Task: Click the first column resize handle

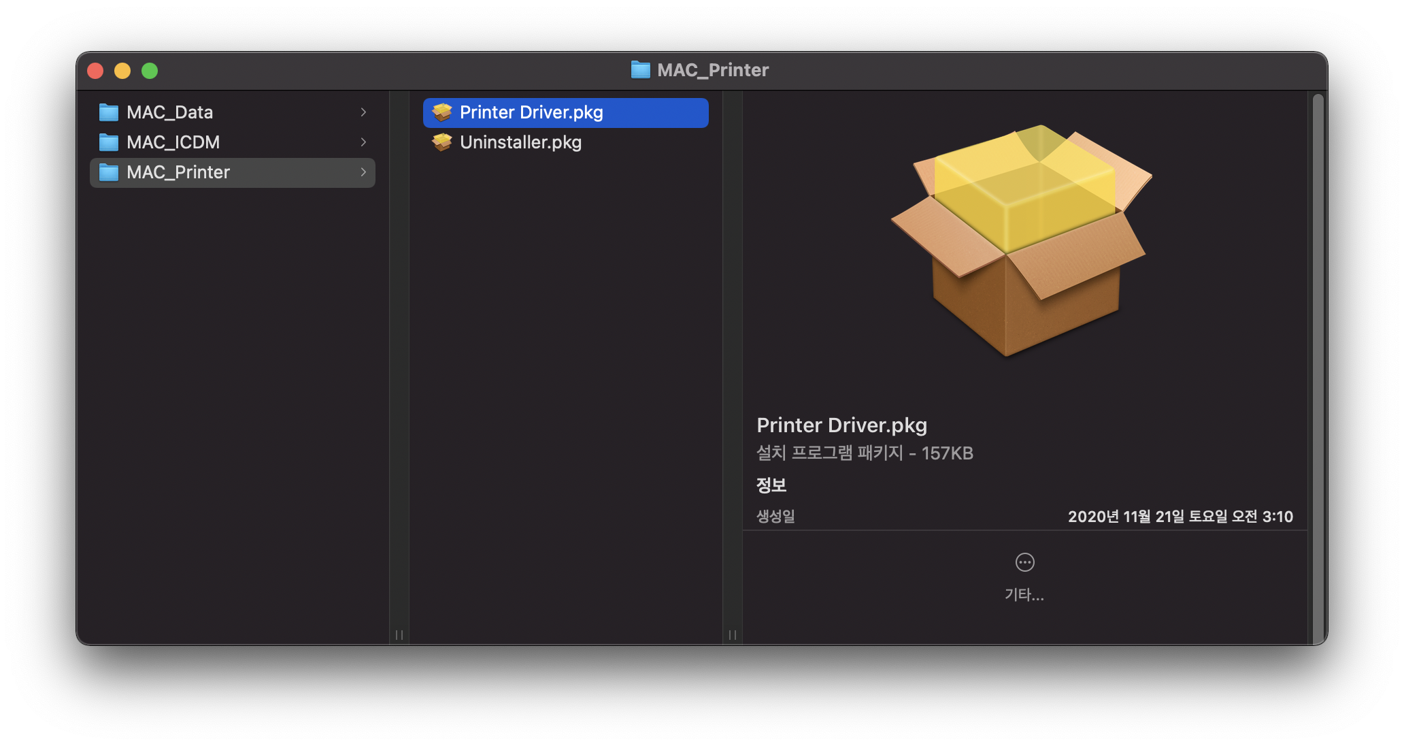Action: [399, 635]
